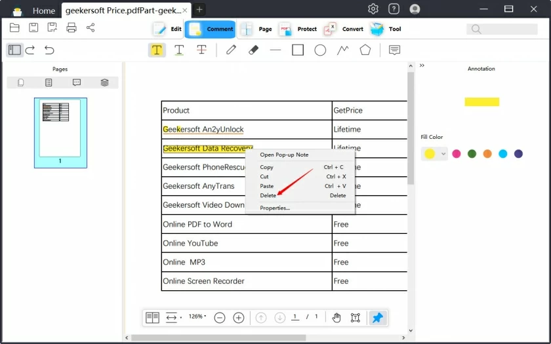Pick the orange fill color swatch
551x344 pixels.
pyautogui.click(x=487, y=154)
